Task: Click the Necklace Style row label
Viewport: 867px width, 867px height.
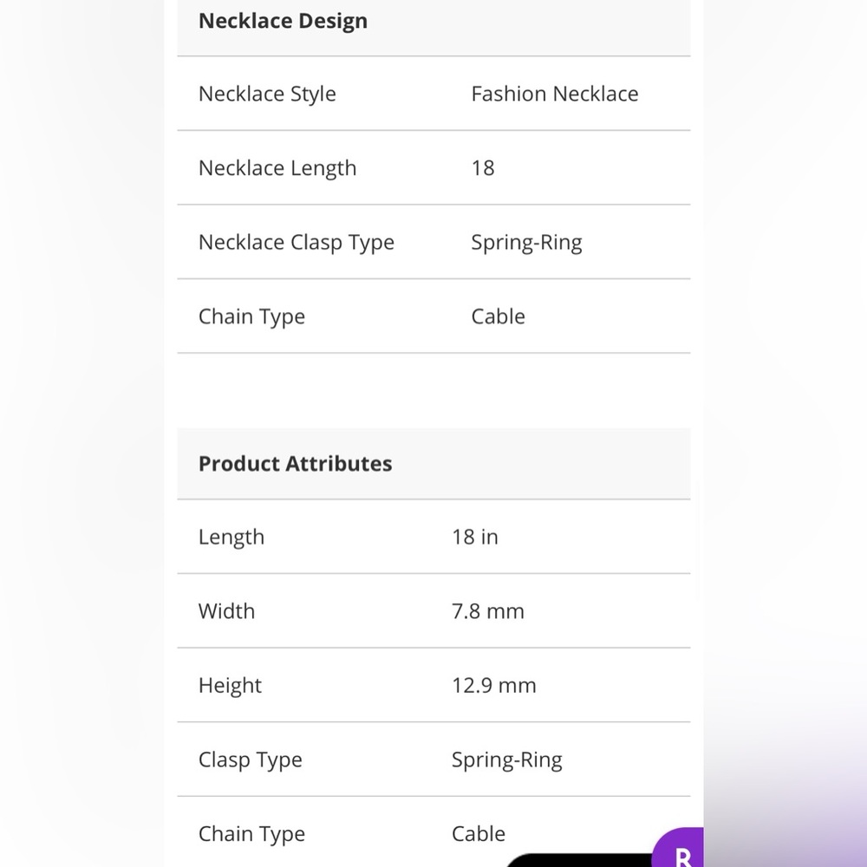Action: 267,94
